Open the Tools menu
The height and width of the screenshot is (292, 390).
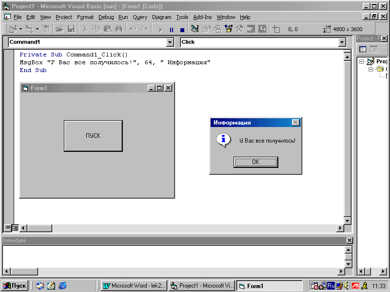point(182,17)
